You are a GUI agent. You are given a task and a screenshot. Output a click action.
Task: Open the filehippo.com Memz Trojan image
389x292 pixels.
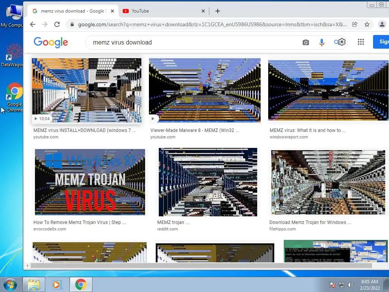click(x=328, y=182)
